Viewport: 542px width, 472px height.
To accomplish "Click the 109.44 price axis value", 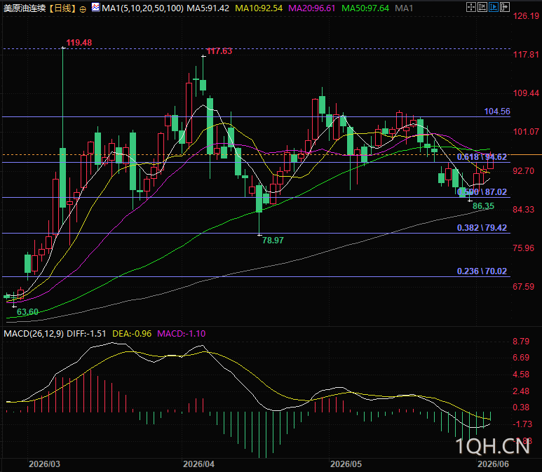I will 526,93.
